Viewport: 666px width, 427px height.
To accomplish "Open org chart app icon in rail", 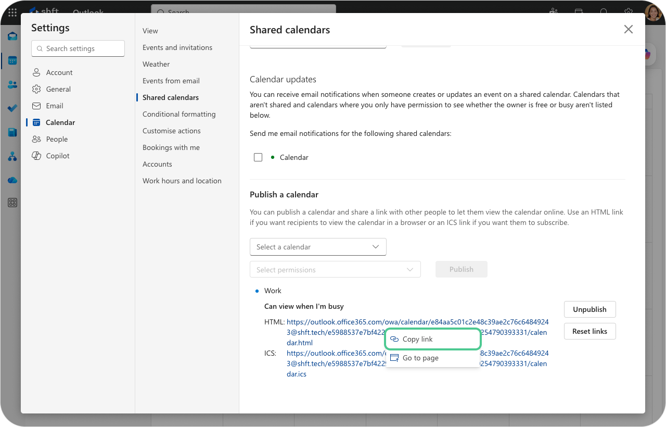I will pyautogui.click(x=12, y=156).
